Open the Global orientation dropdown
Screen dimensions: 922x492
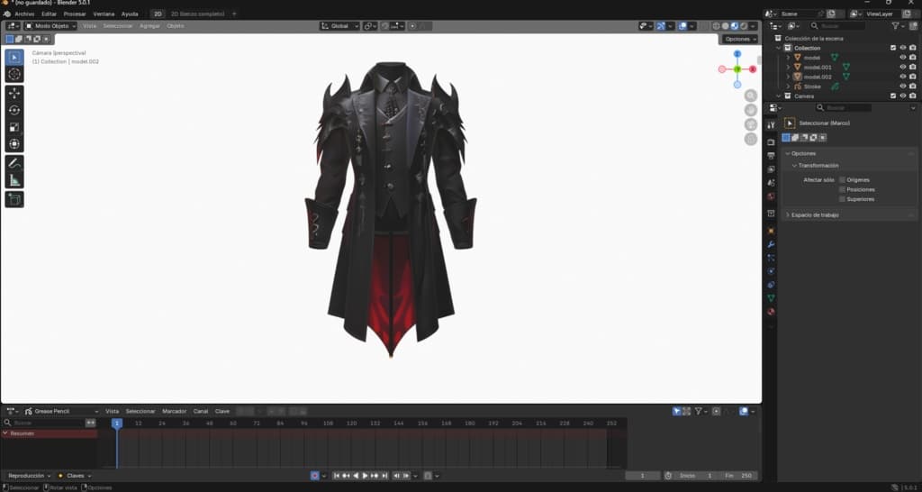point(339,26)
